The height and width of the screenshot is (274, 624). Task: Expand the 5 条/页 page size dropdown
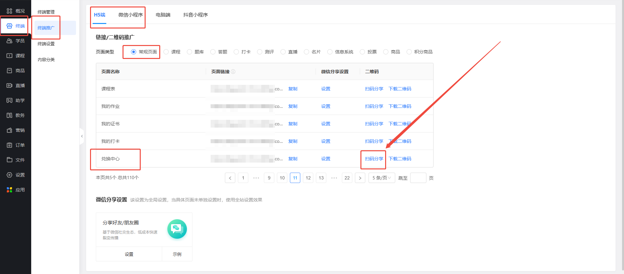pos(382,178)
